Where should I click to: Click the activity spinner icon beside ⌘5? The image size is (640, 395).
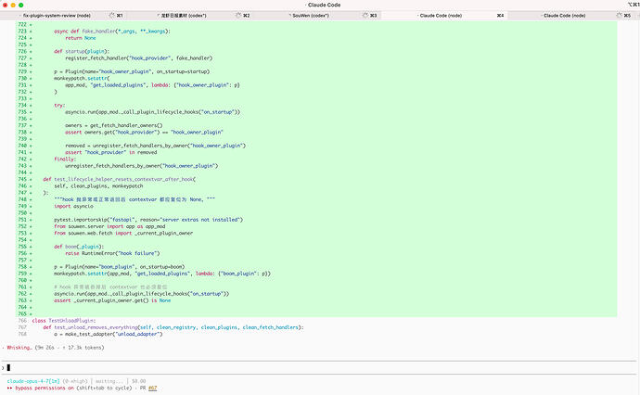click(x=620, y=16)
